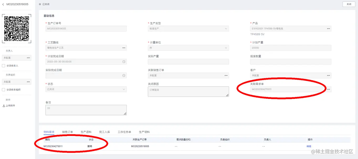The width and height of the screenshot is (358, 159).
Task: Toggle the 分派给本人 checkbox
Action: 4,66
